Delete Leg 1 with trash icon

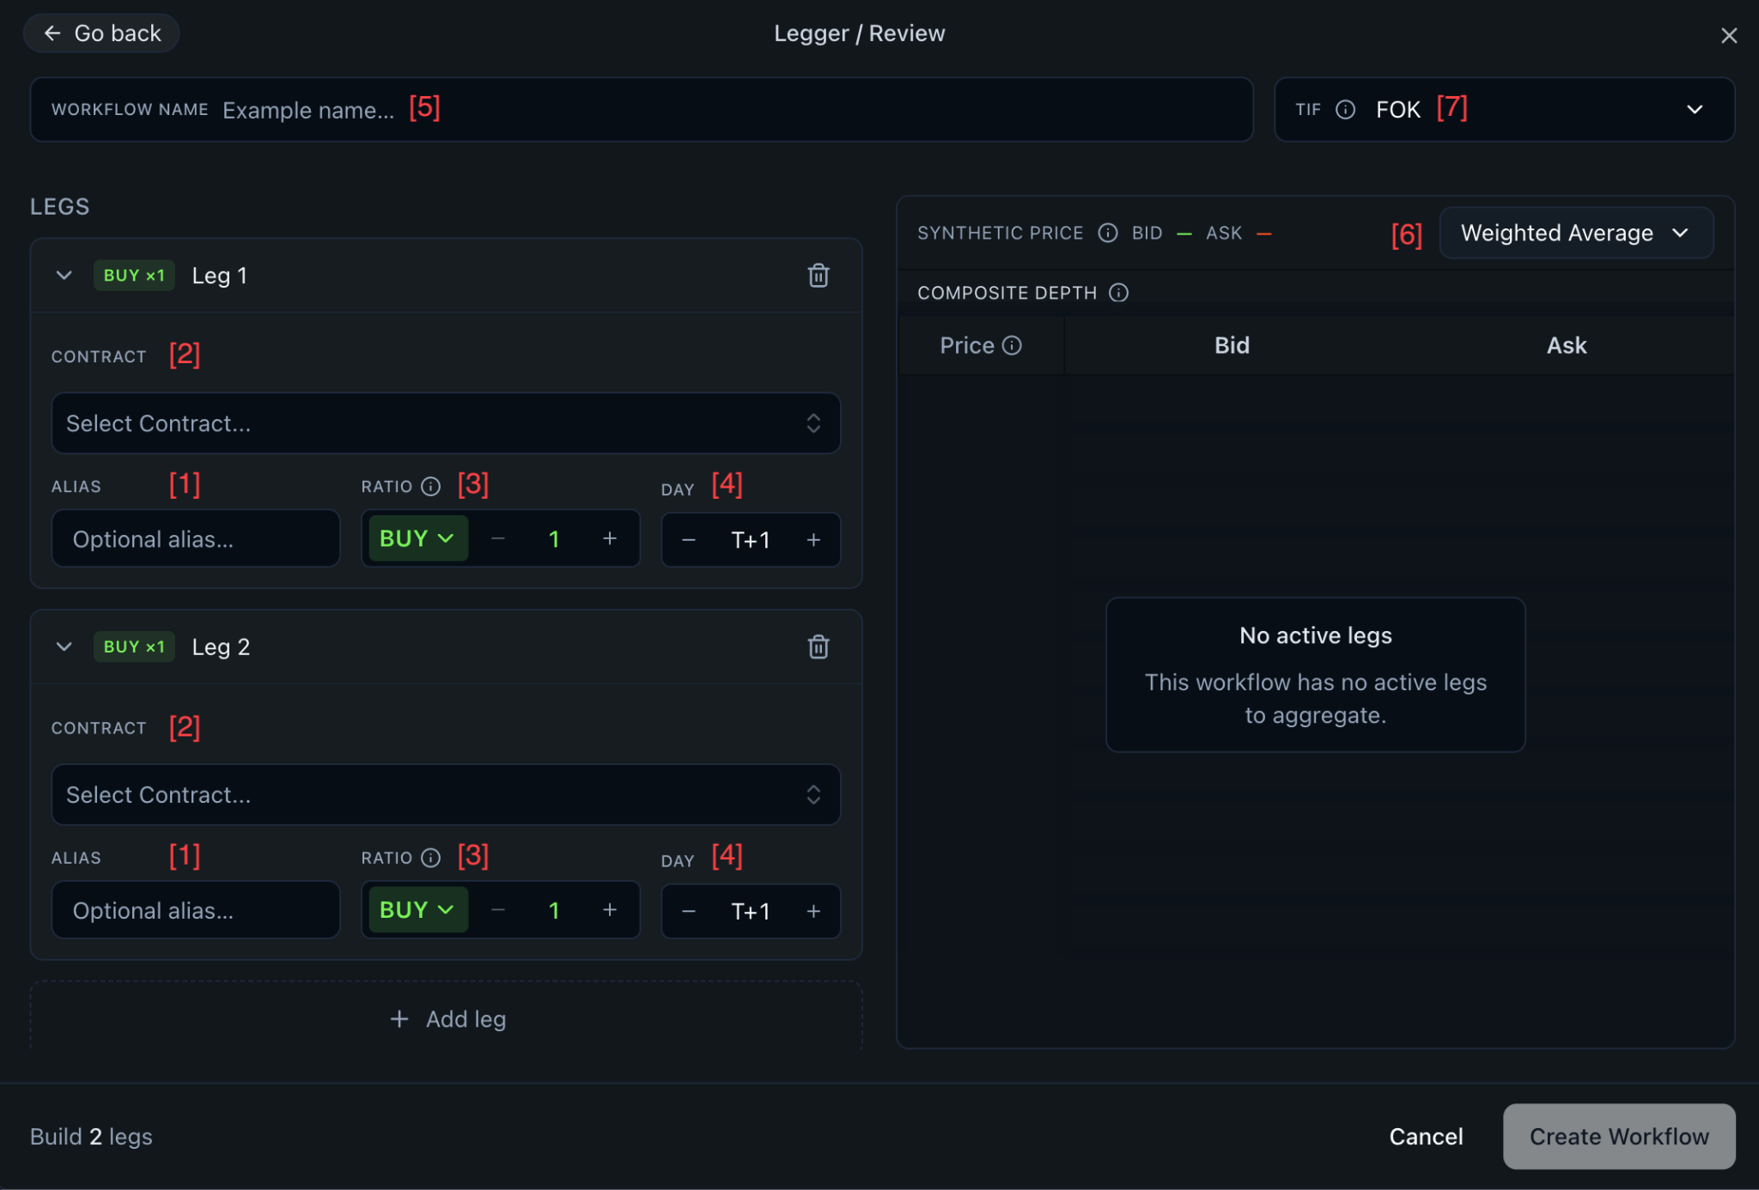pyautogui.click(x=818, y=276)
